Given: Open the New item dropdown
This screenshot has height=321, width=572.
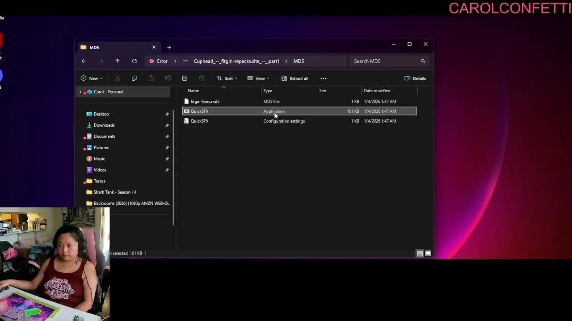Looking at the screenshot, I should click(92, 78).
